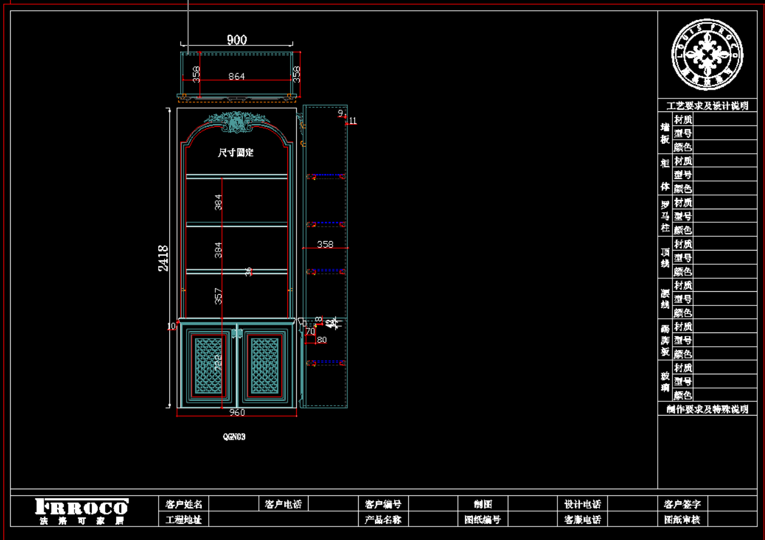Select the '材质' label in the 柜体 section

tap(683, 161)
